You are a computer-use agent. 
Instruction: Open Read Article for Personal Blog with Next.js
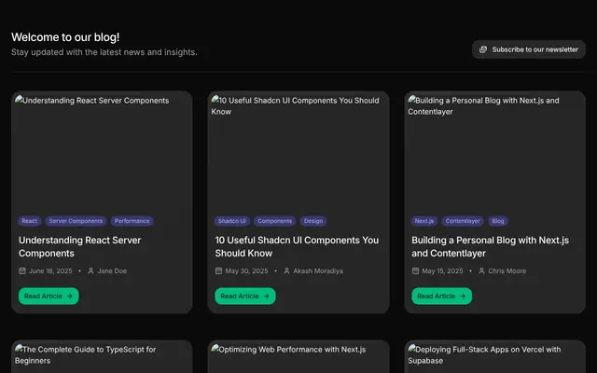click(x=441, y=297)
